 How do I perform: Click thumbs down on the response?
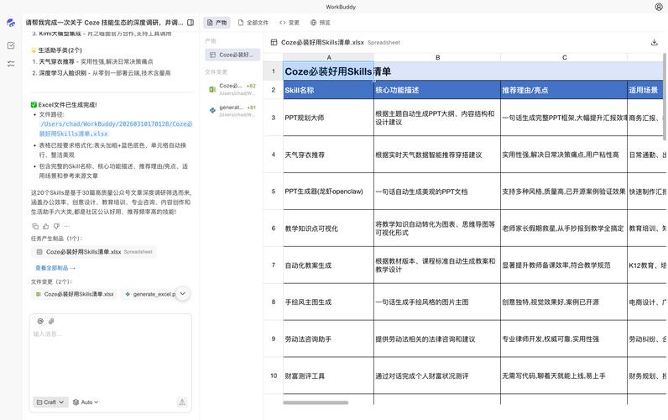coord(56,226)
